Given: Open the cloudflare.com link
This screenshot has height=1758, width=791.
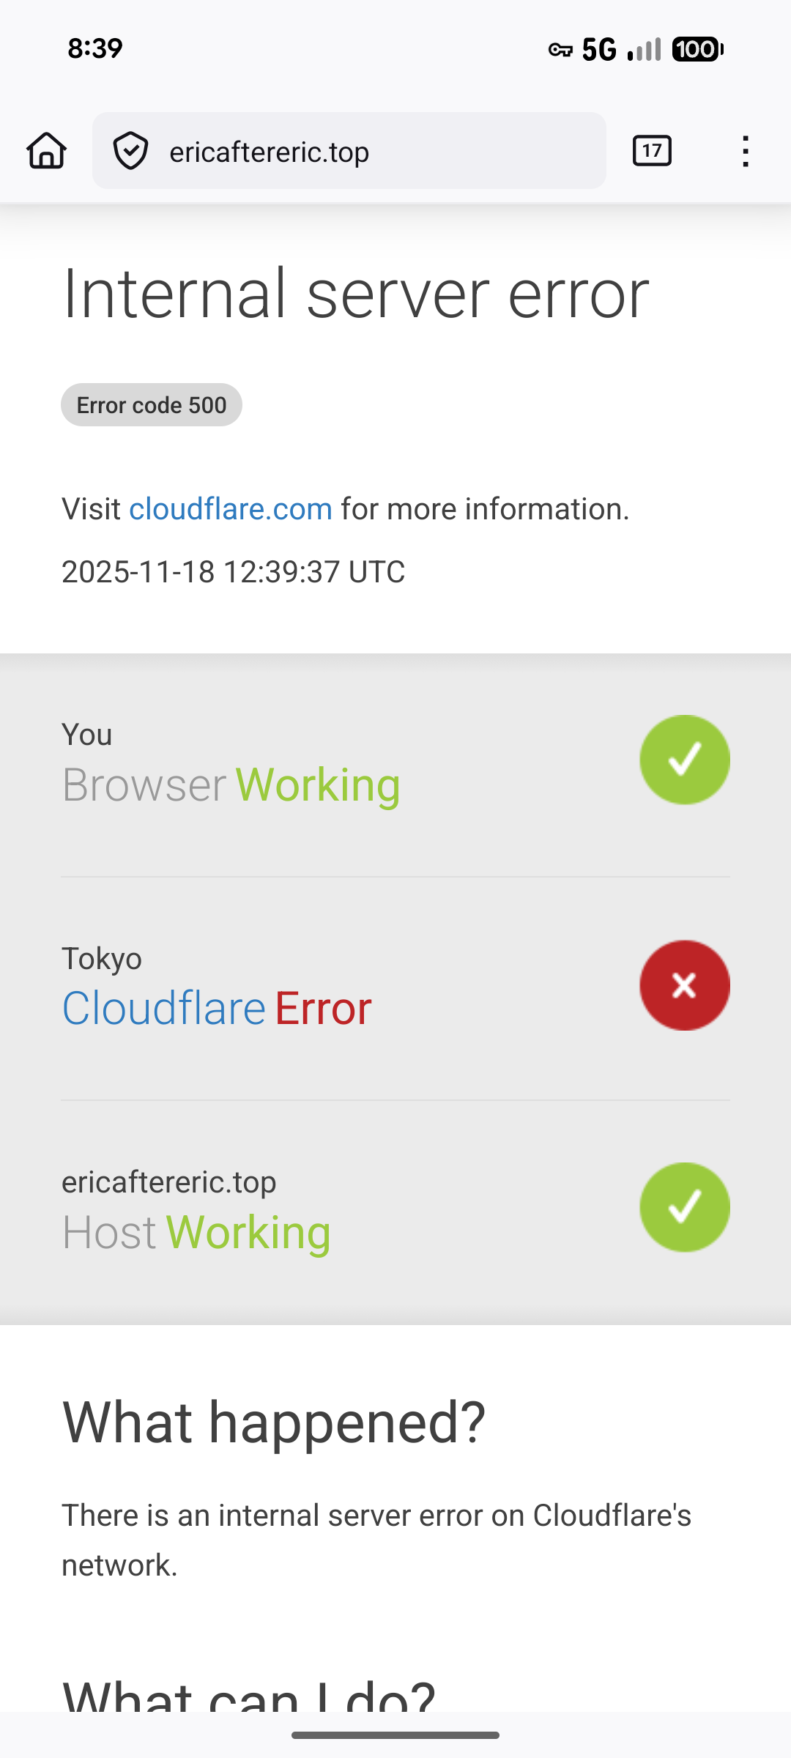Looking at the screenshot, I should click(231, 509).
